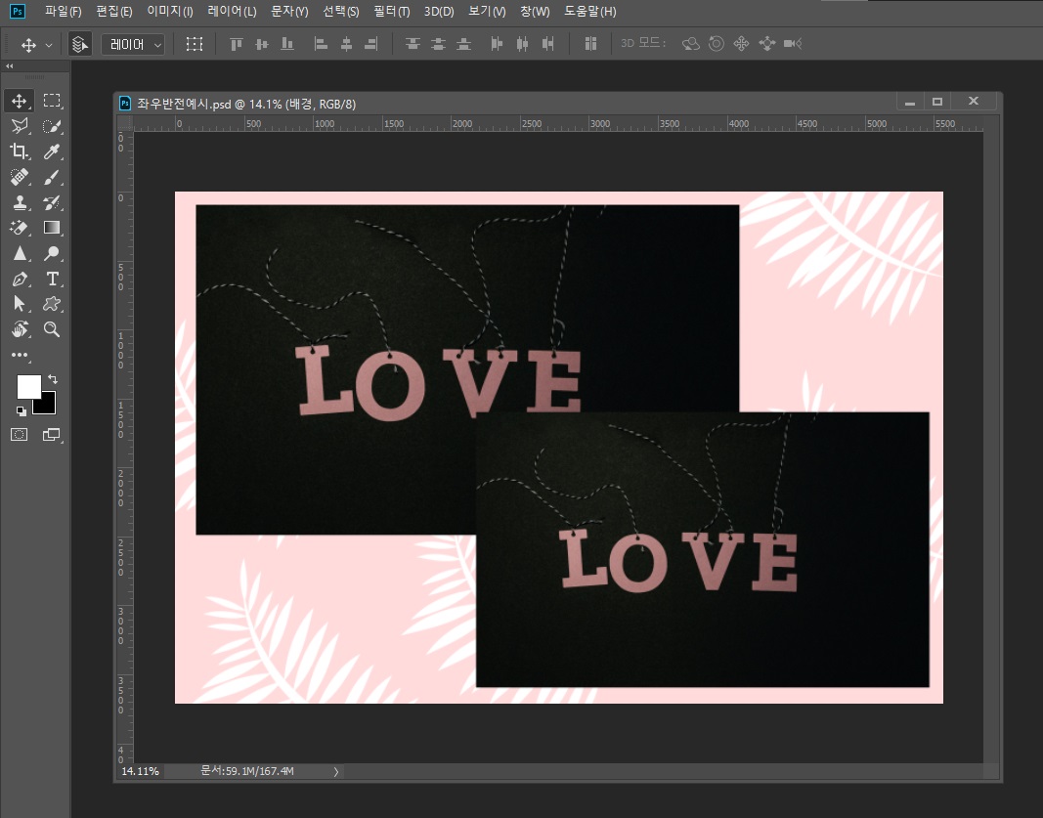Screen dimensions: 1043x818
Task: Click the 3D slide mode icon
Action: tap(767, 44)
